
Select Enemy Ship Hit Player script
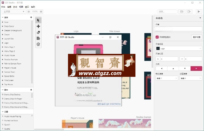click(13, 99)
